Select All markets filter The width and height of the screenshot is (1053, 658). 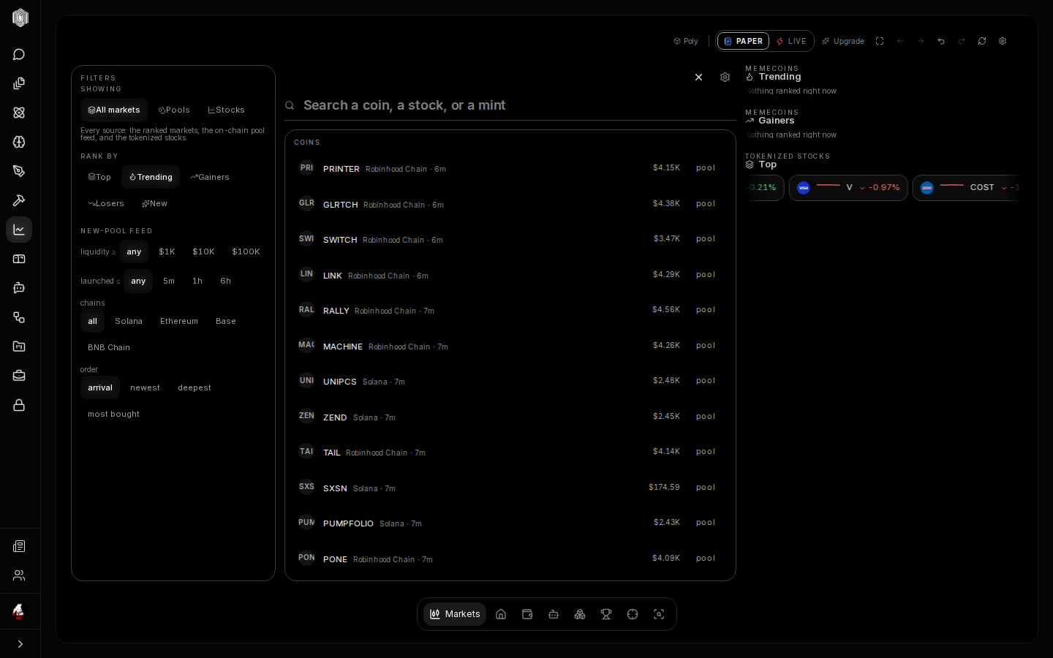click(x=114, y=110)
